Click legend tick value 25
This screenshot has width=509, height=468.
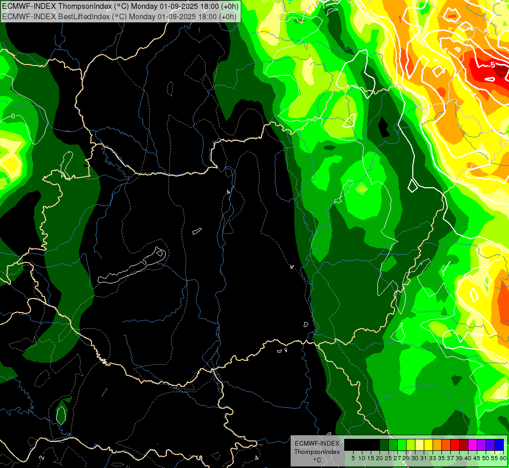[388, 458]
